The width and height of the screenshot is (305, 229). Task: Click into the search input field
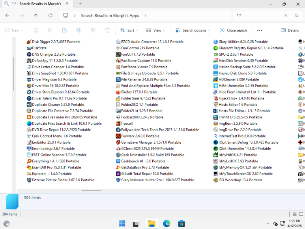click(259, 15)
